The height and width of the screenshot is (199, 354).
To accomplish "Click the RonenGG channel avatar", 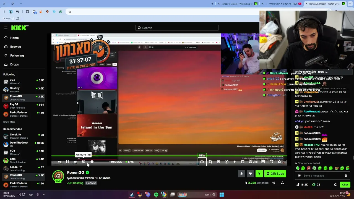I will click(x=58, y=176).
